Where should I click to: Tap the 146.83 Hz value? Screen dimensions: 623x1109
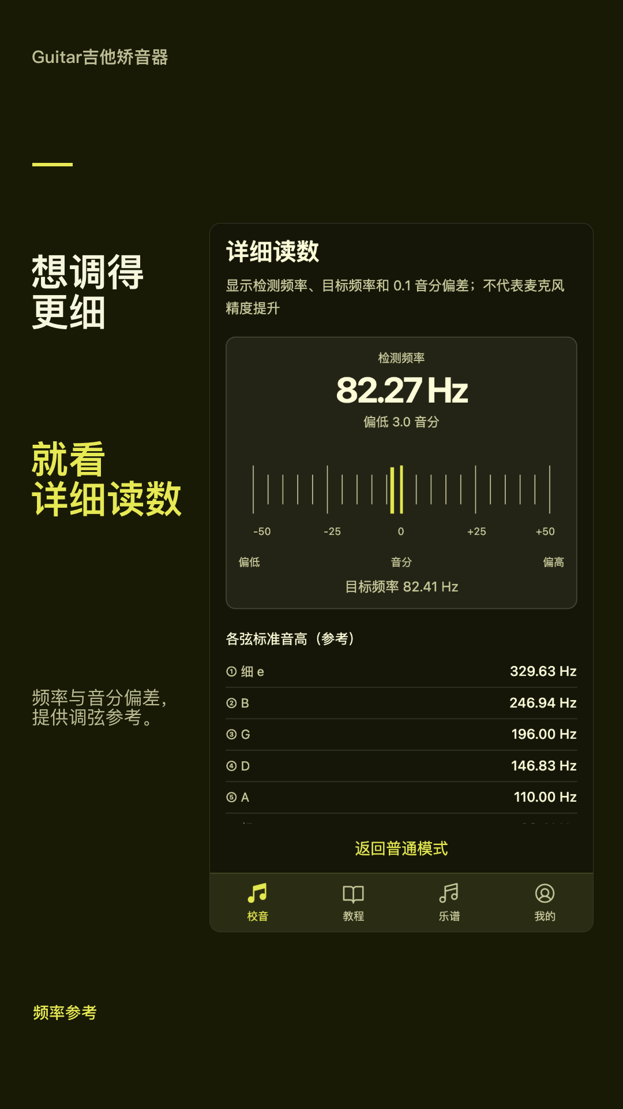[x=544, y=766]
